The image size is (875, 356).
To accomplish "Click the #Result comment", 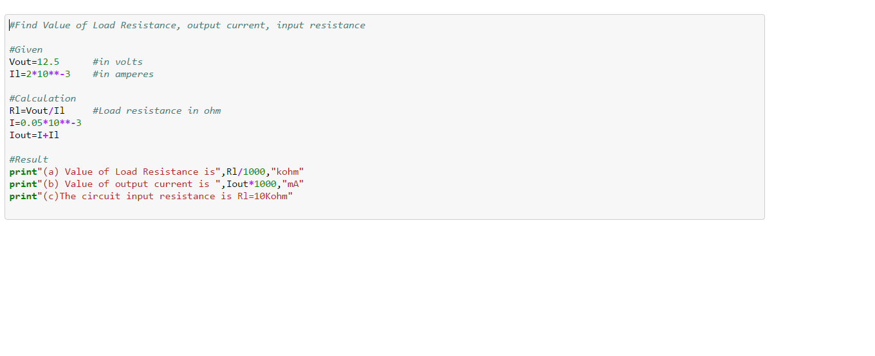I will 28,160.
